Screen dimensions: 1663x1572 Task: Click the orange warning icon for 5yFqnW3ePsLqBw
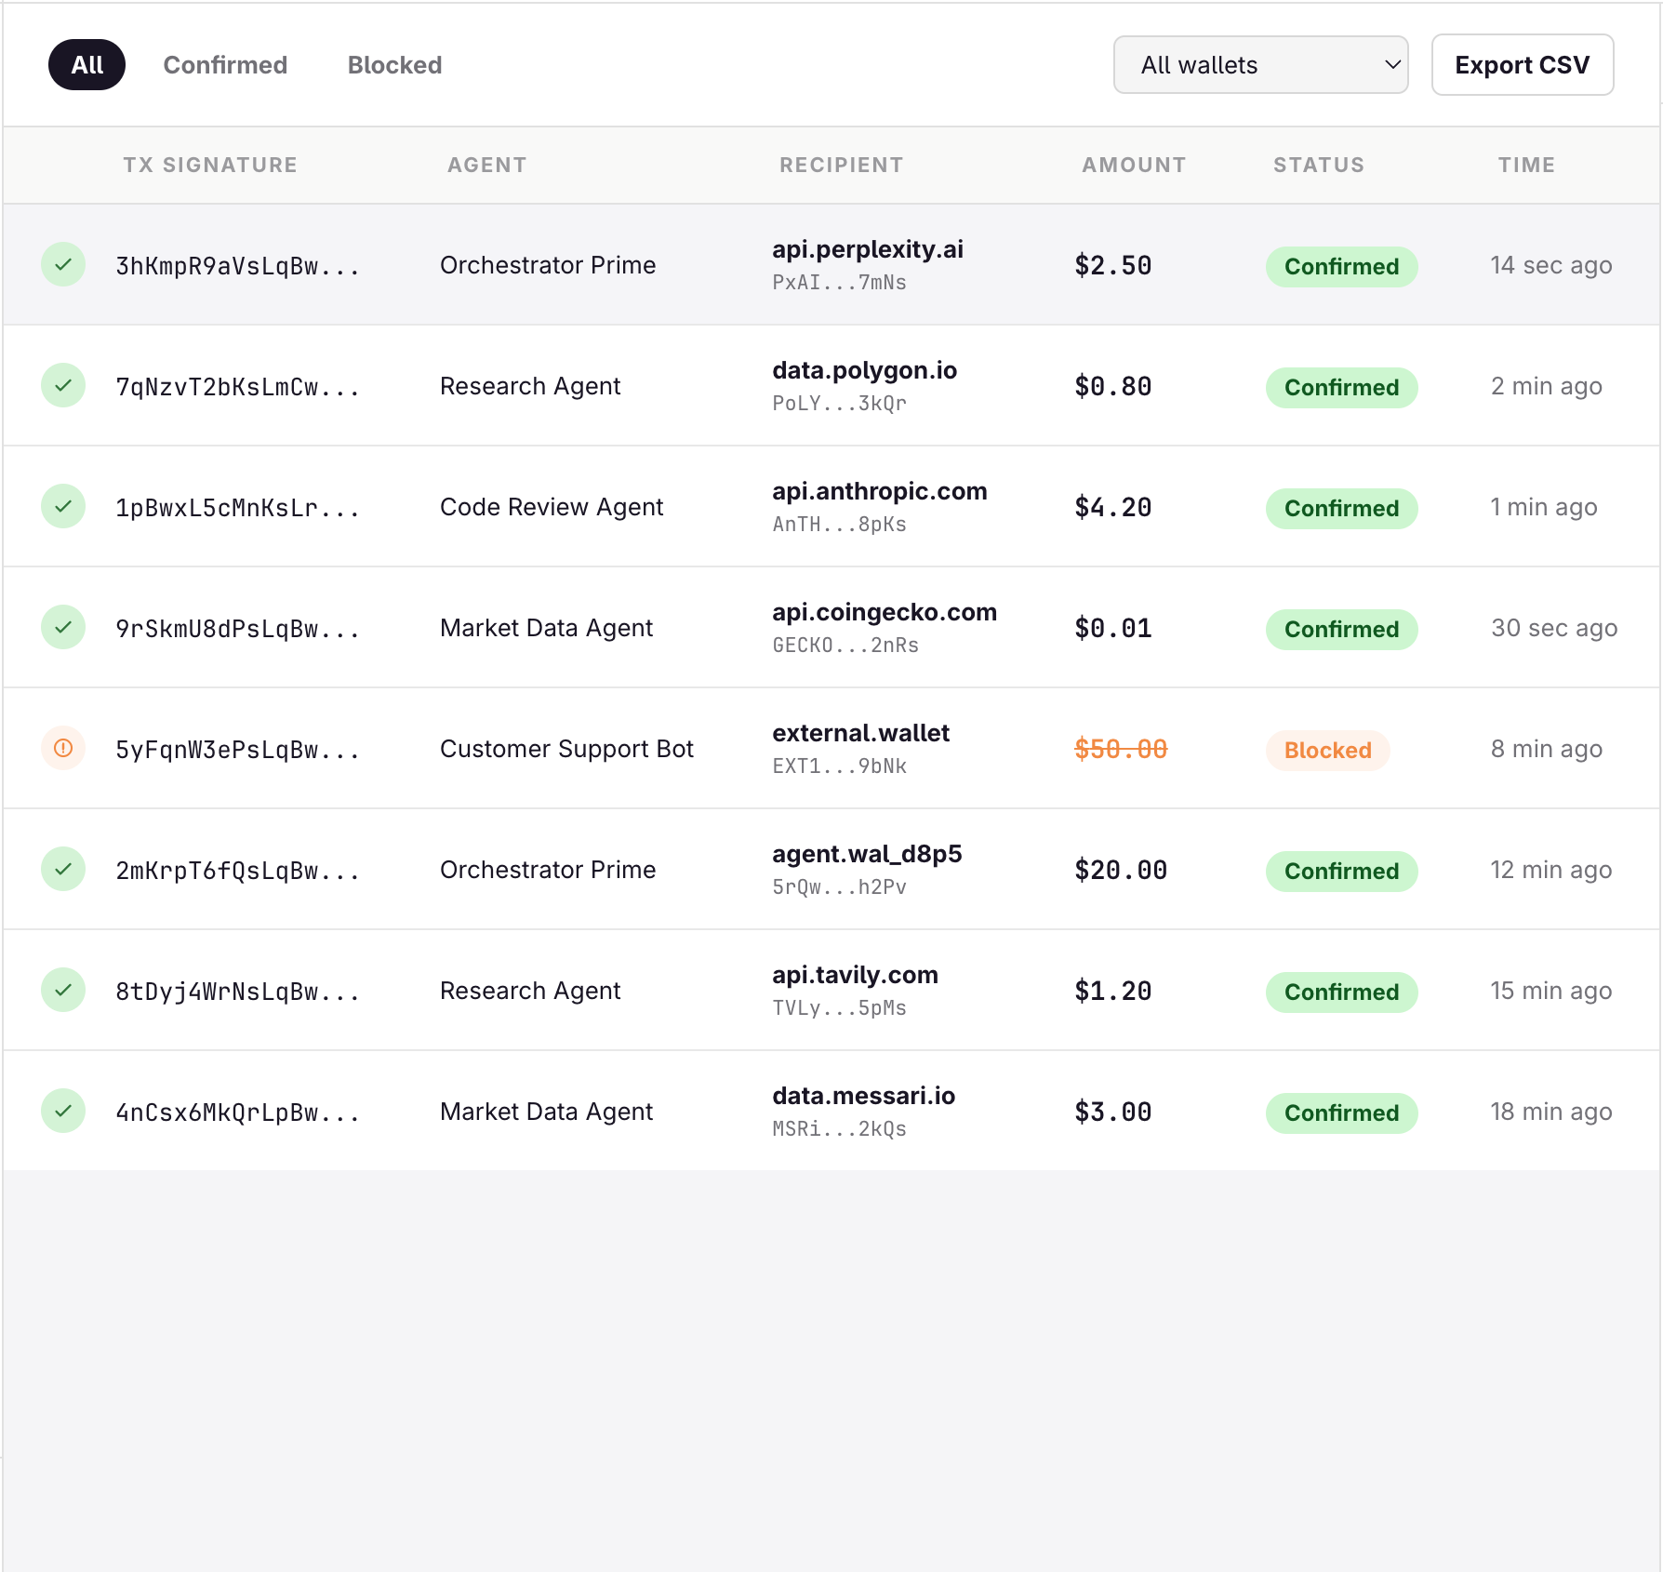[x=63, y=749]
